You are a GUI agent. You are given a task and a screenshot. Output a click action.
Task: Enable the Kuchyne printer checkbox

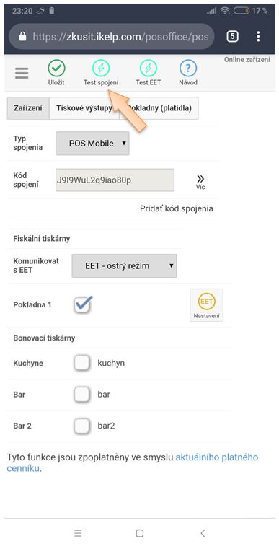pyautogui.click(x=82, y=363)
